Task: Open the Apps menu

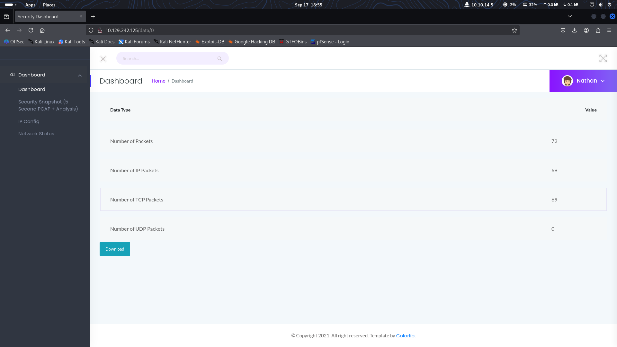Action: tap(30, 5)
